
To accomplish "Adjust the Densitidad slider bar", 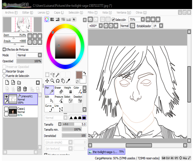I will coord(74,136).
